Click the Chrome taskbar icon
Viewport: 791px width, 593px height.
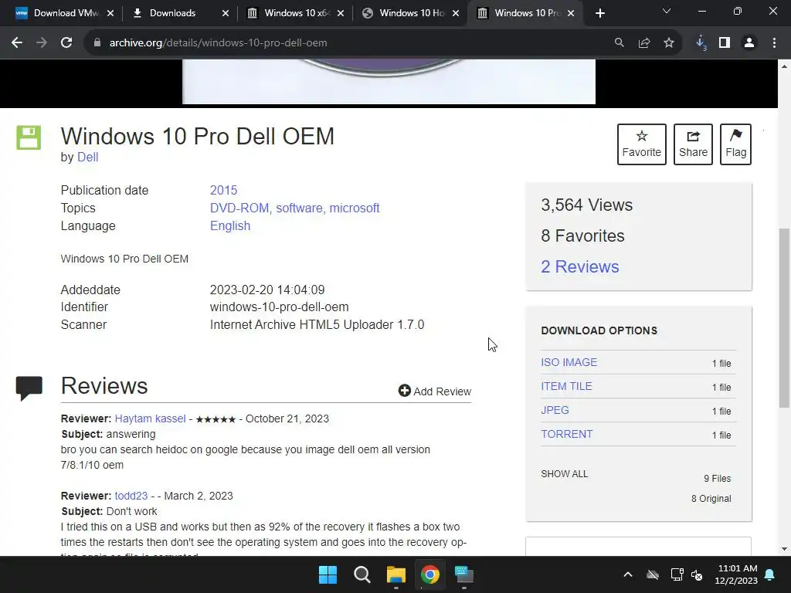tap(429, 574)
